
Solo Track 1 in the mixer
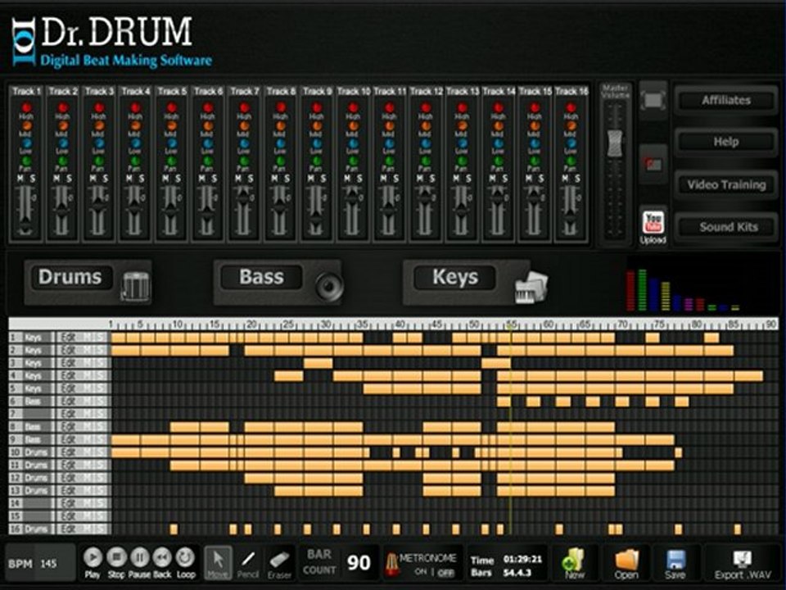[33, 179]
